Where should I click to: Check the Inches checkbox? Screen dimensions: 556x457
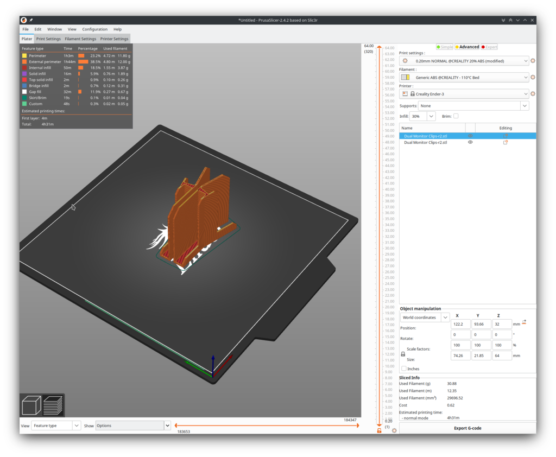coord(404,369)
